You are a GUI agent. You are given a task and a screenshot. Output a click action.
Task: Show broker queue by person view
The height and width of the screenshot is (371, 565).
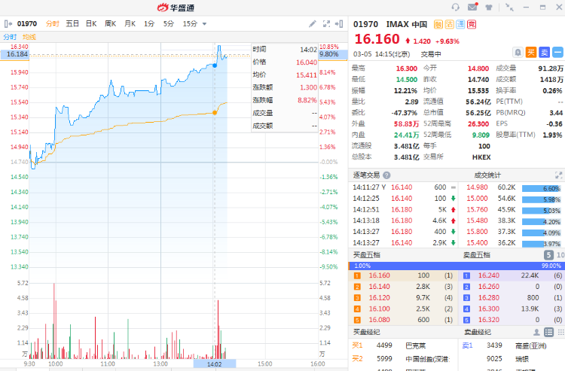coord(536,332)
